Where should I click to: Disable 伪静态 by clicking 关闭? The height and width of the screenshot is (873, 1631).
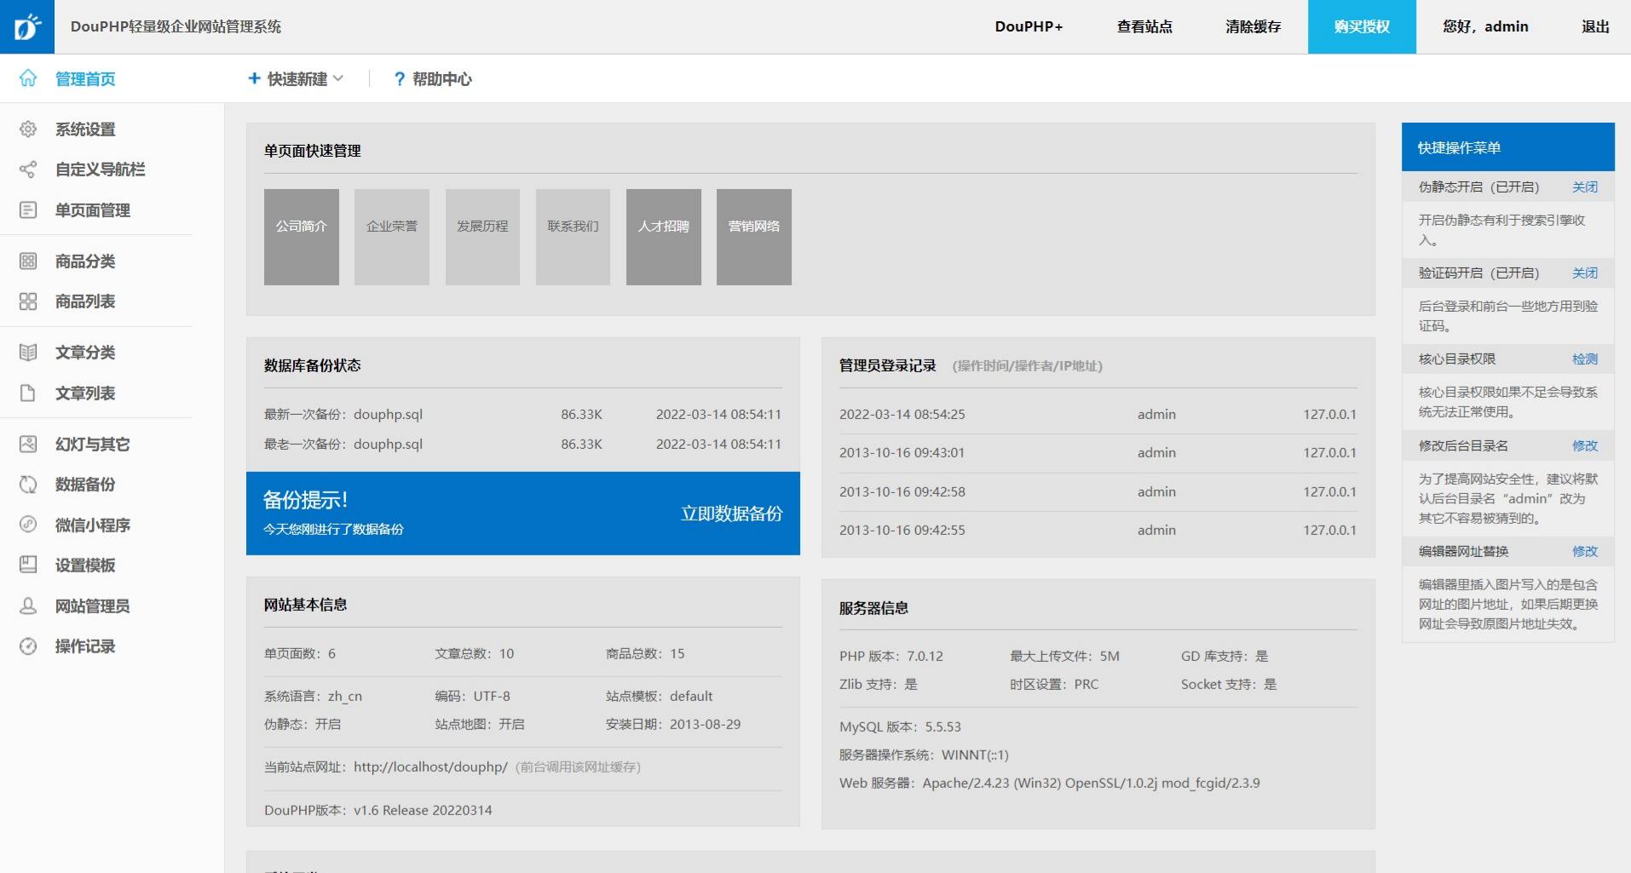click(1584, 187)
